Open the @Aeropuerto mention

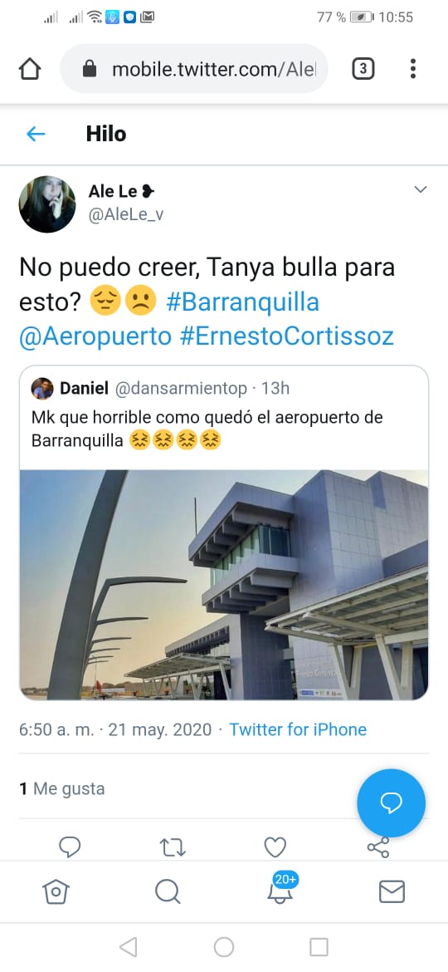click(x=95, y=336)
